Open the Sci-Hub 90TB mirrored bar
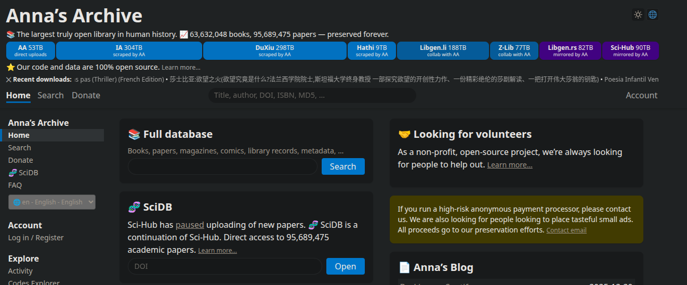The image size is (687, 285). click(x=630, y=51)
